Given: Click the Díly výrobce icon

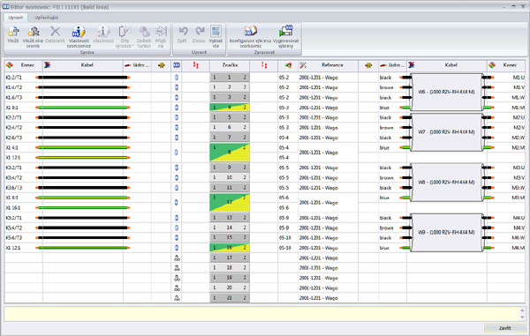Looking at the screenshot, I should (x=125, y=32).
